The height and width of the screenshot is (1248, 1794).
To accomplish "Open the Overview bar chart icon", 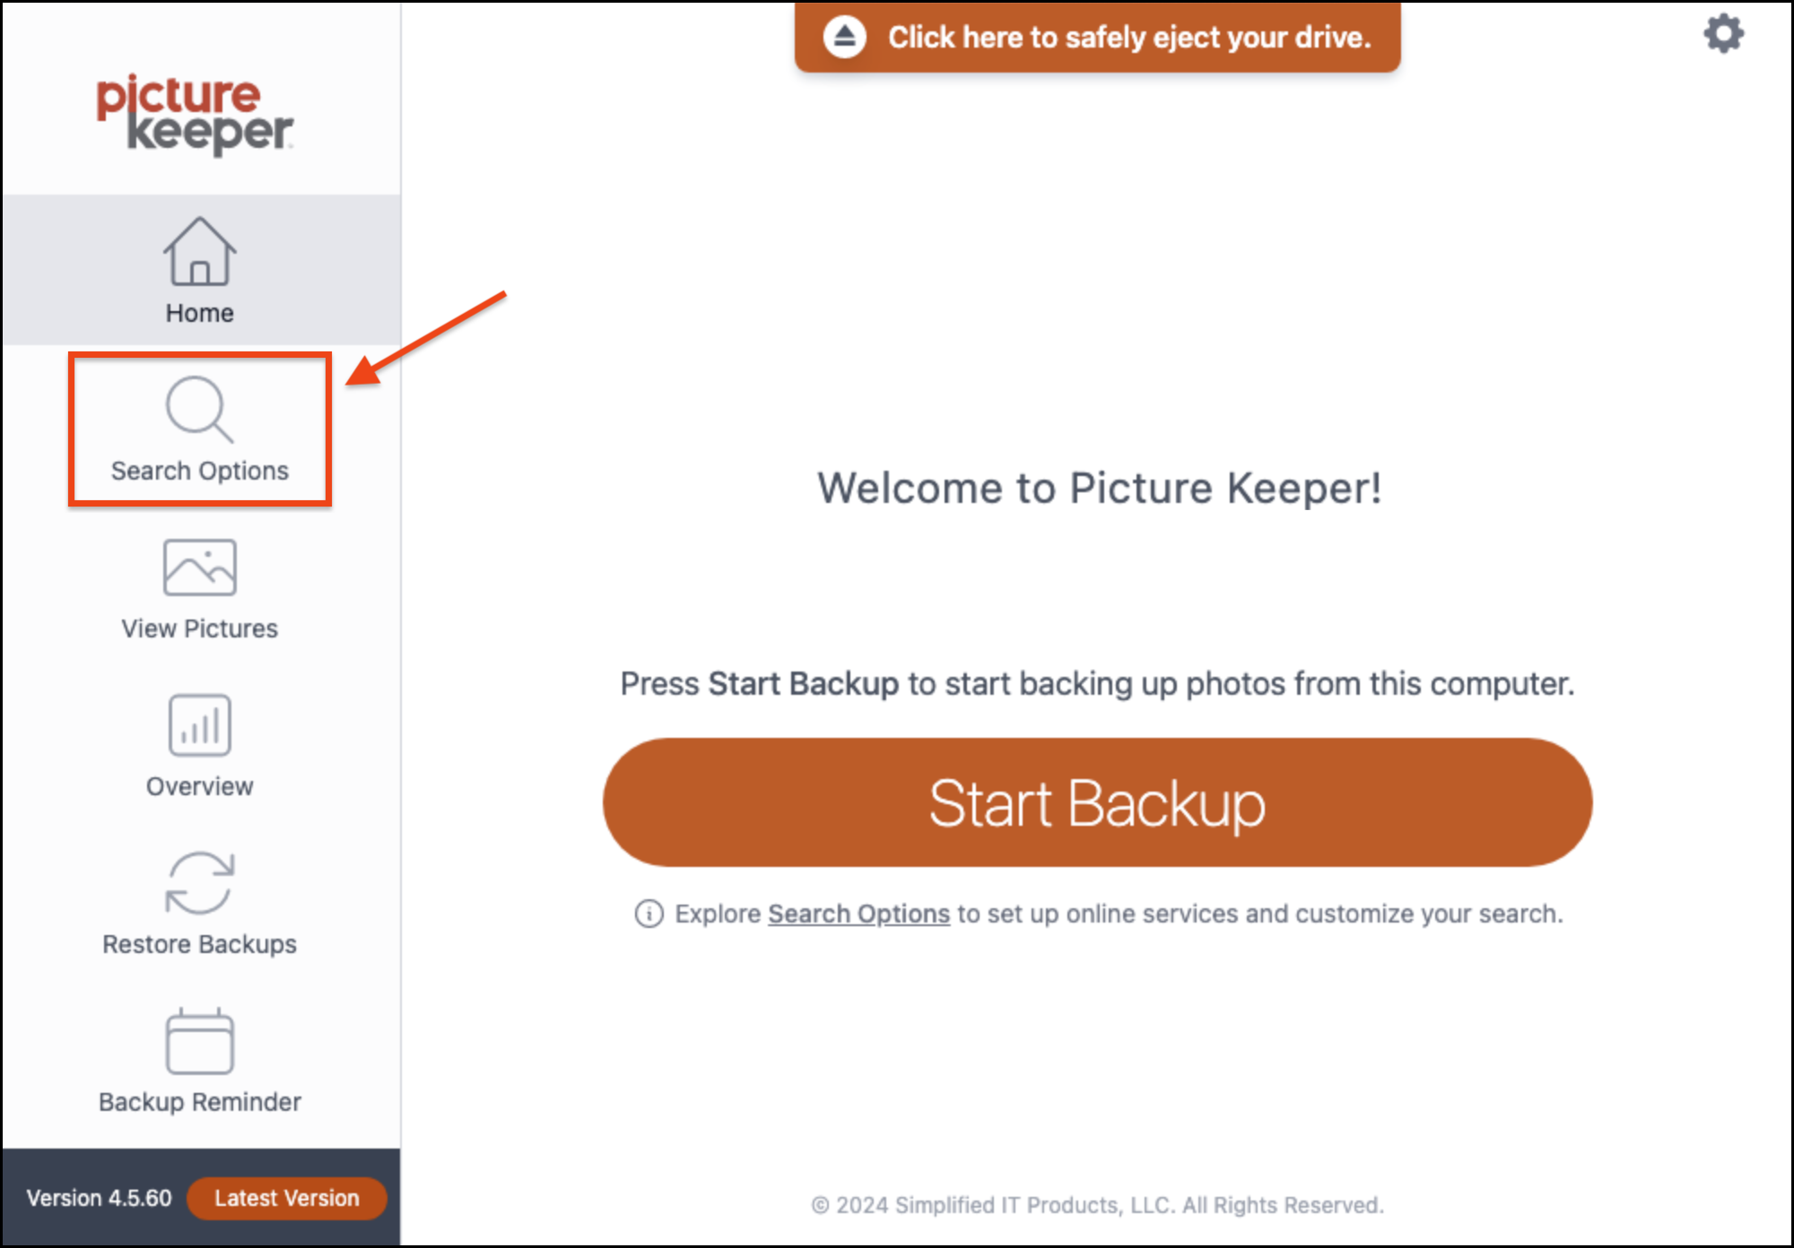I will tap(199, 725).
